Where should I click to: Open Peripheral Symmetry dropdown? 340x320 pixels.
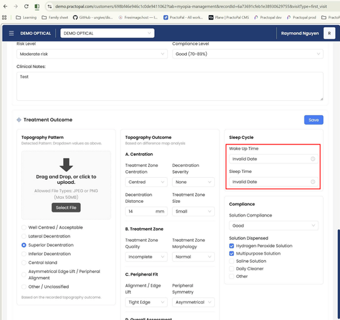[x=193, y=302]
